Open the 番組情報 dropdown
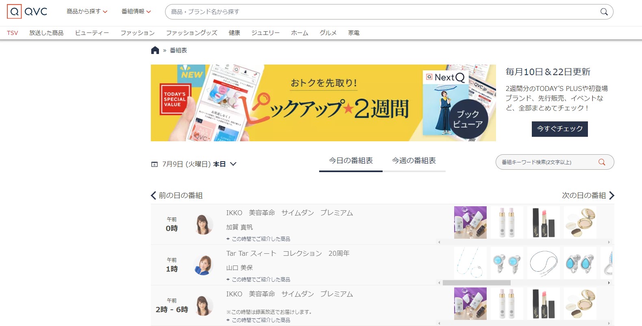The height and width of the screenshot is (326, 642). [136, 11]
